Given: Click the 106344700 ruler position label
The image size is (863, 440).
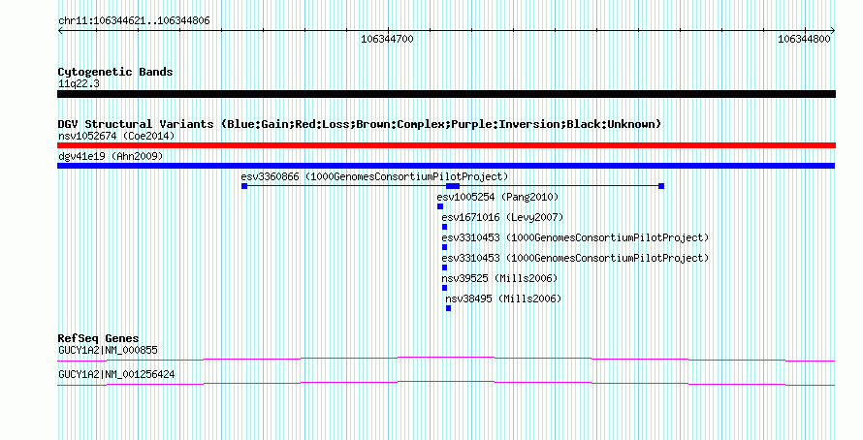Looking at the screenshot, I should click(387, 39).
